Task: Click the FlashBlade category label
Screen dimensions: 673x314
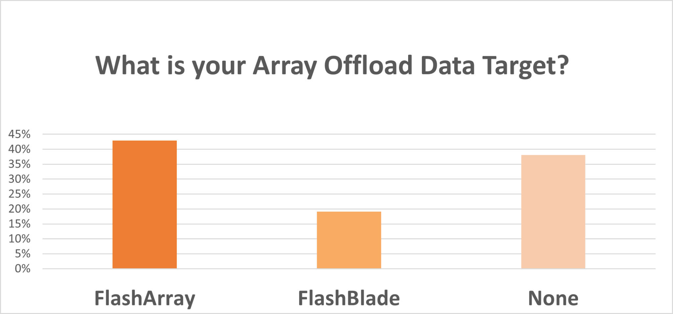Action: coord(349,298)
